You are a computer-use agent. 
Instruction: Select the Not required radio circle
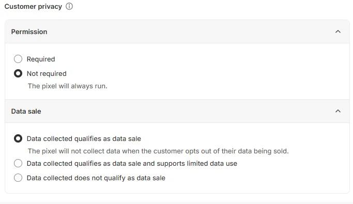[x=18, y=73]
